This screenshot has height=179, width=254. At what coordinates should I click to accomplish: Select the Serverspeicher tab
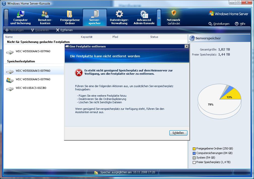point(95,17)
